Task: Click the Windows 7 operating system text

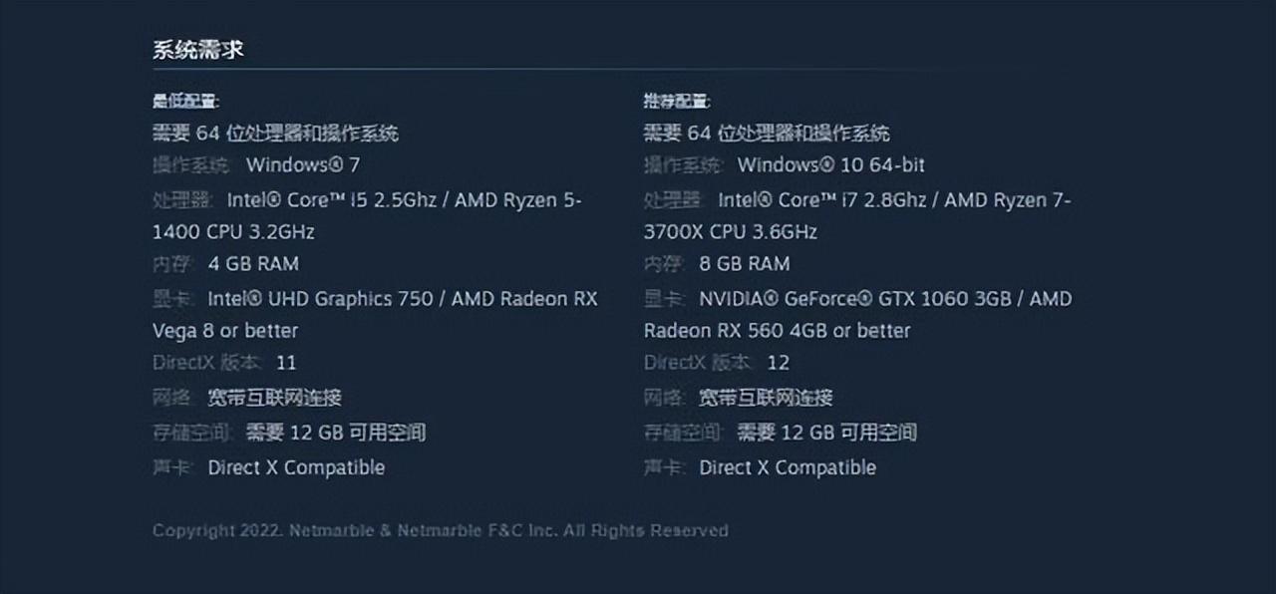Action: click(303, 164)
